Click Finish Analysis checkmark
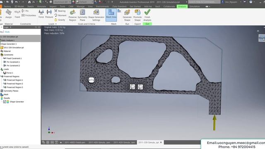 pos(147,15)
